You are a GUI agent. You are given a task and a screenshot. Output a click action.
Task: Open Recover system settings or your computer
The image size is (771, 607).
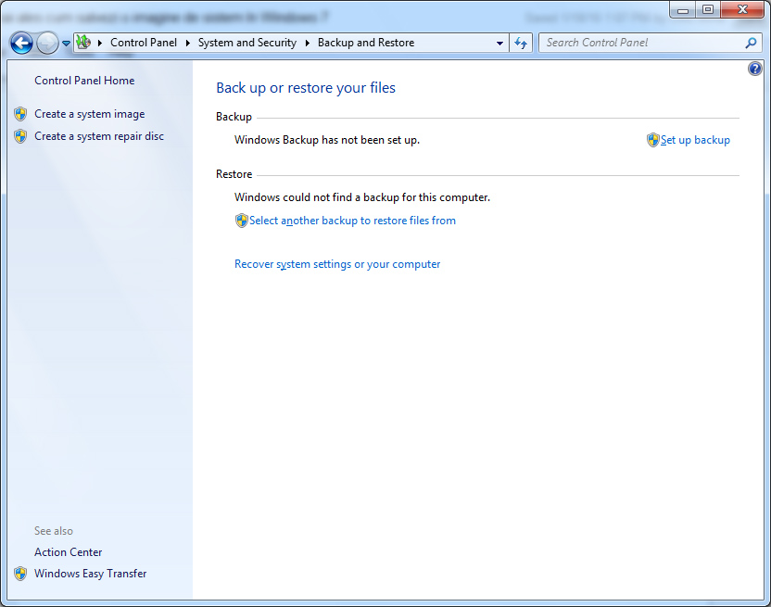337,264
